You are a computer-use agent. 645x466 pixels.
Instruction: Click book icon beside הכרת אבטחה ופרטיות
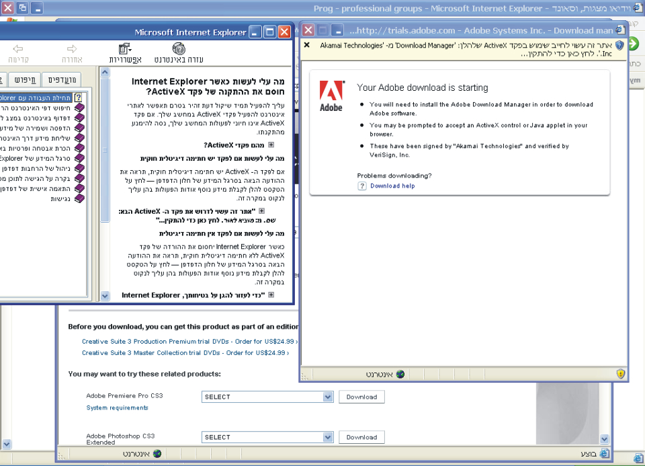point(79,148)
